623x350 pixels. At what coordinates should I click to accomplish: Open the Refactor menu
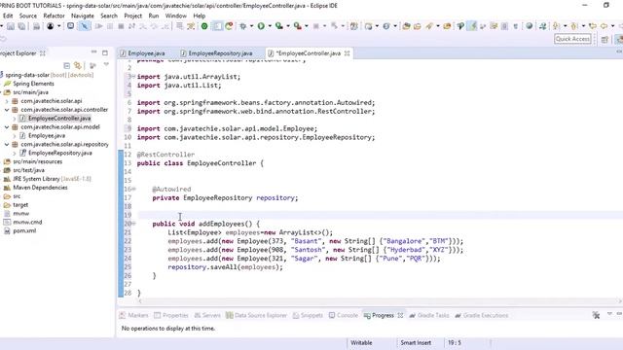(x=54, y=16)
